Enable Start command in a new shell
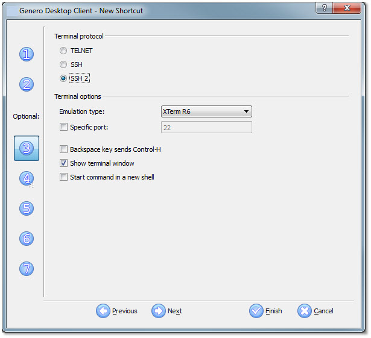This screenshot has height=338, width=371. click(63, 177)
